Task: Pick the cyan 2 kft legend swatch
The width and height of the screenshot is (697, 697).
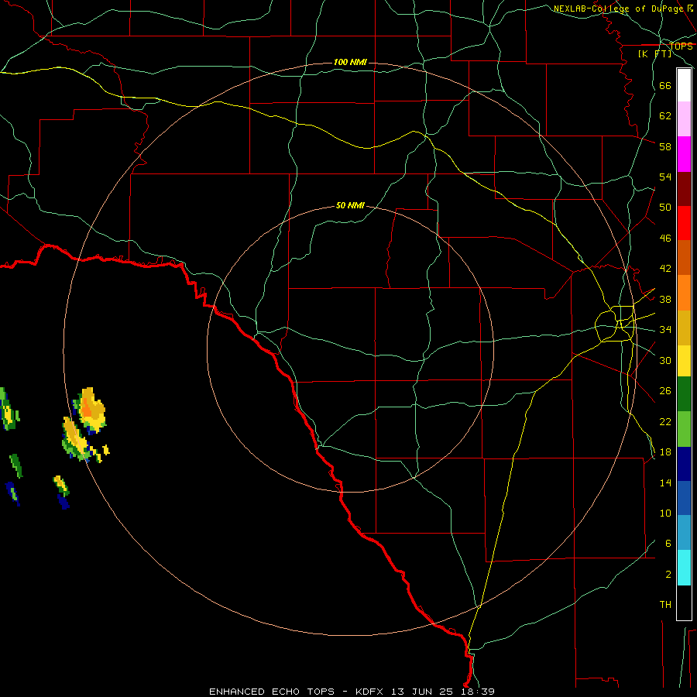Action: (x=684, y=568)
